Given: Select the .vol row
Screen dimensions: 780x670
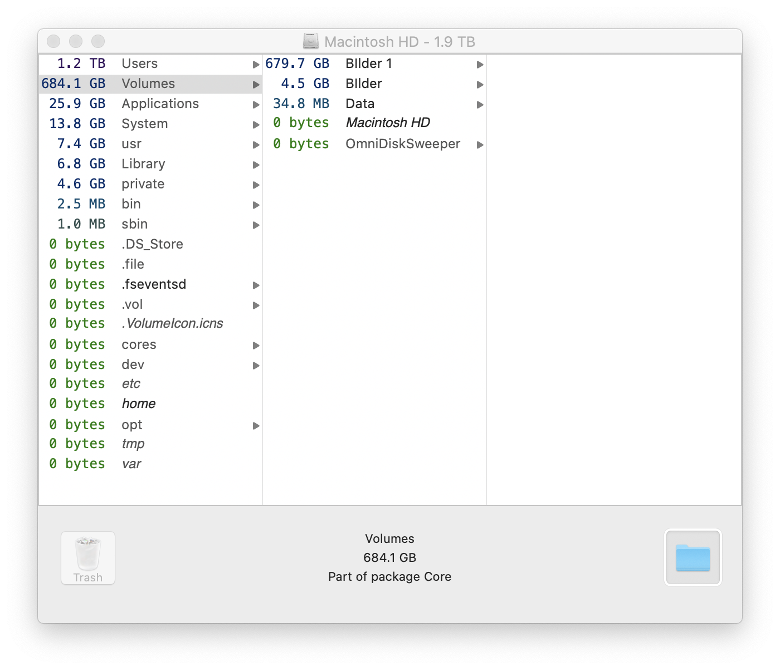Looking at the screenshot, I should [x=150, y=304].
